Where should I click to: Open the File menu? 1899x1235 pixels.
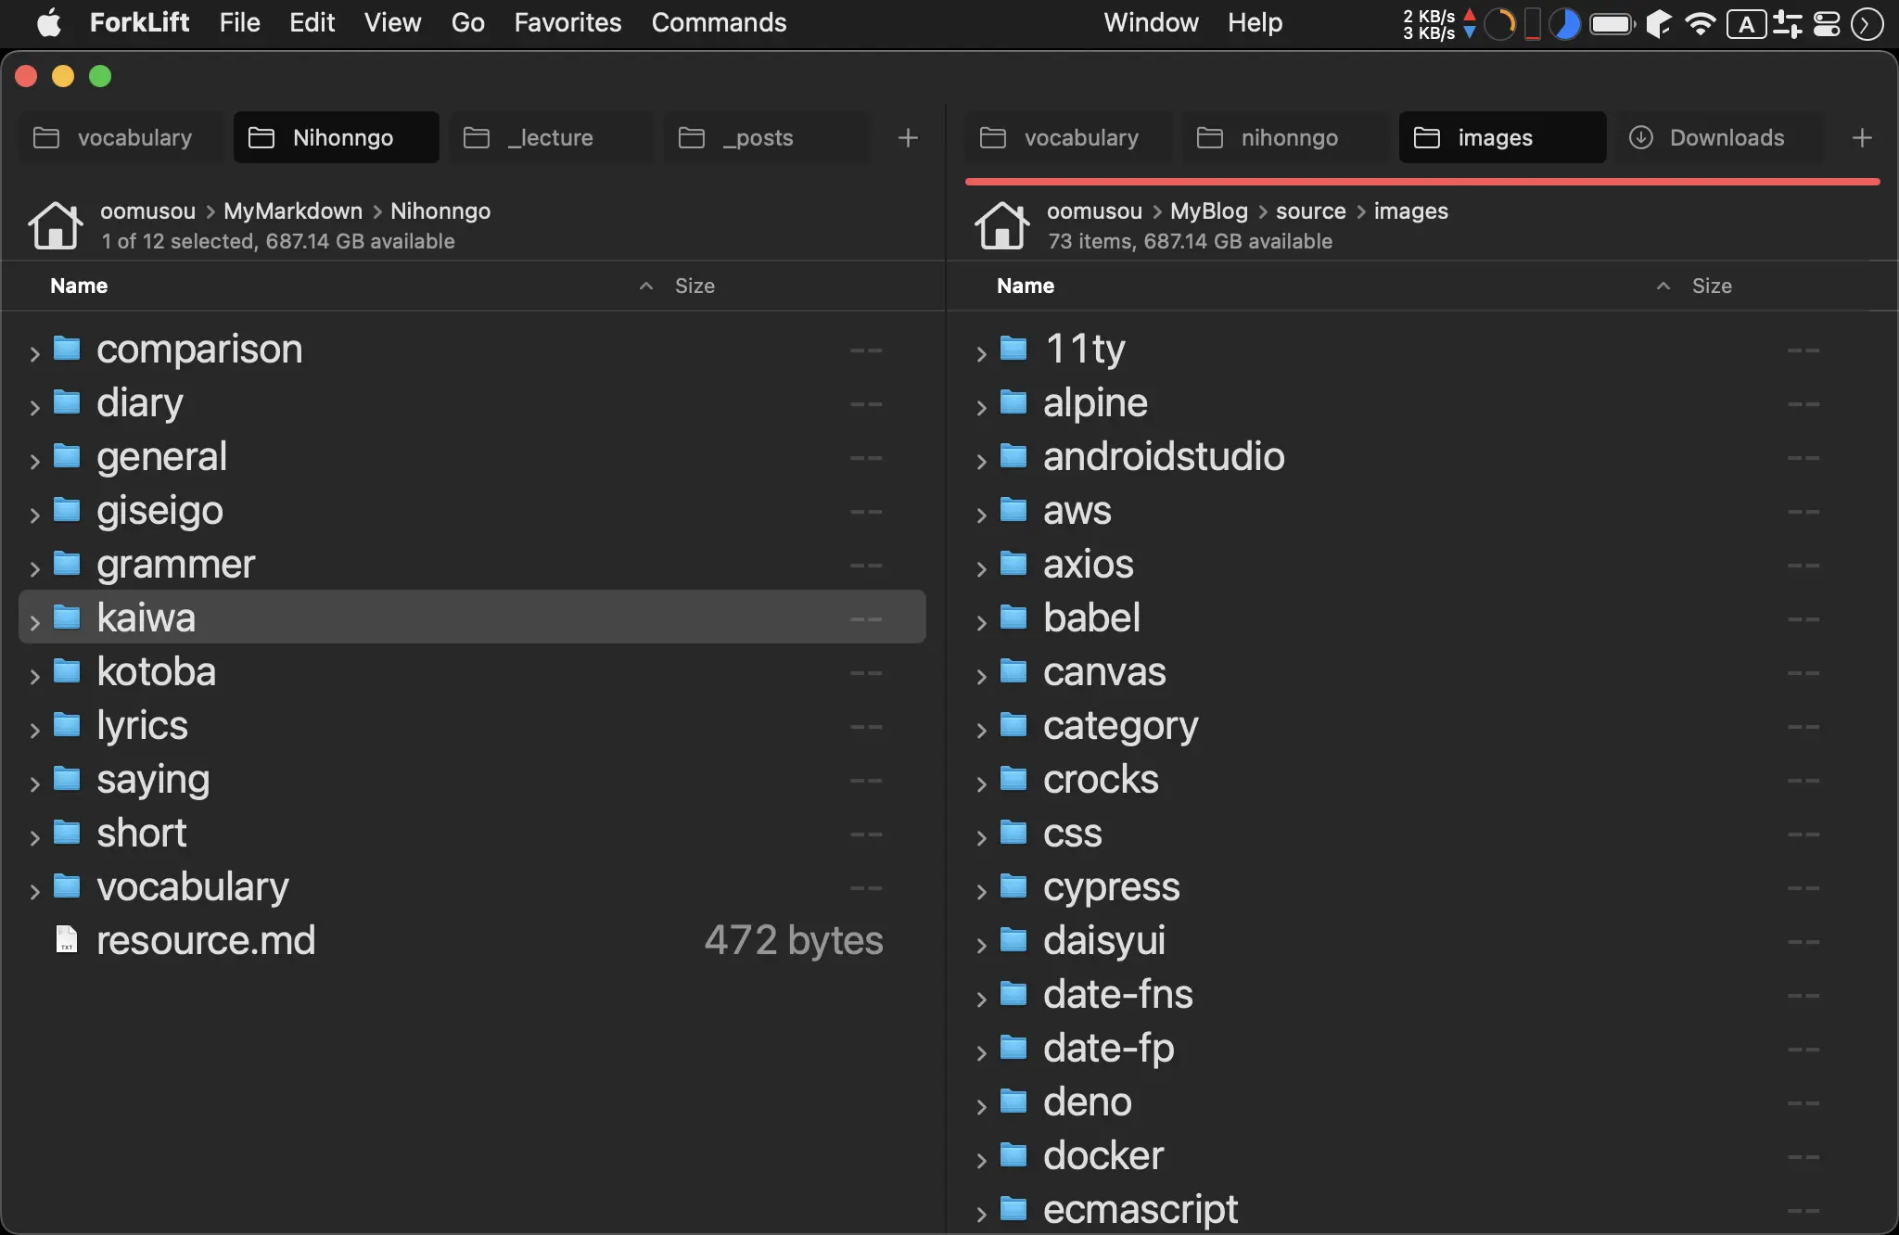pyautogui.click(x=239, y=22)
